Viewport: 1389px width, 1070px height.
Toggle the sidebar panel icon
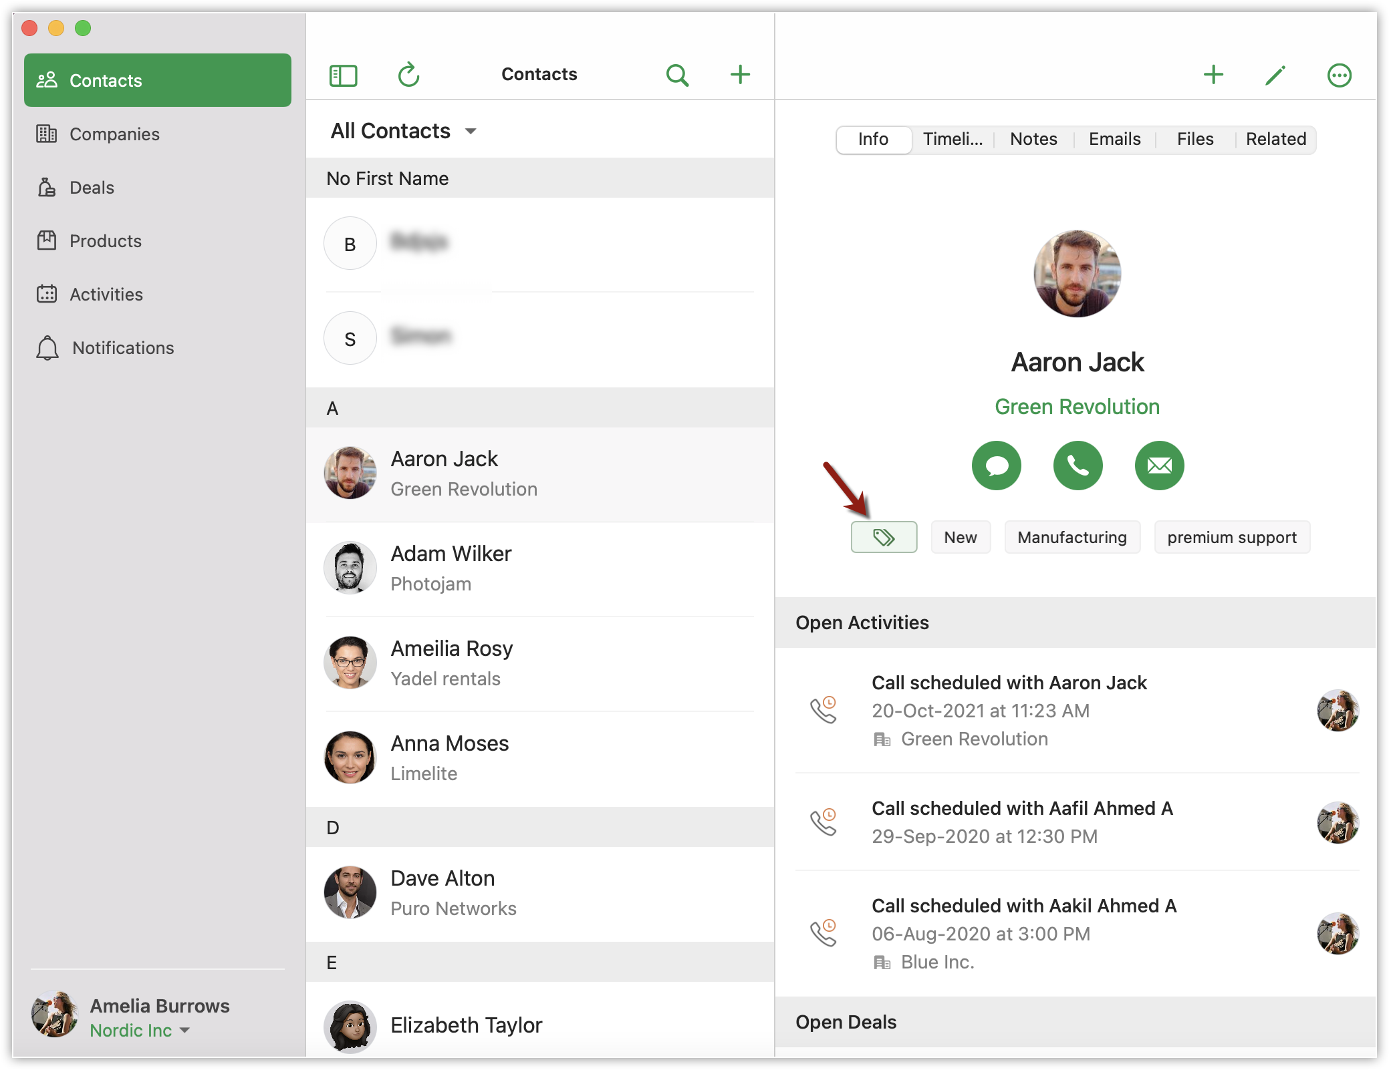click(x=344, y=75)
